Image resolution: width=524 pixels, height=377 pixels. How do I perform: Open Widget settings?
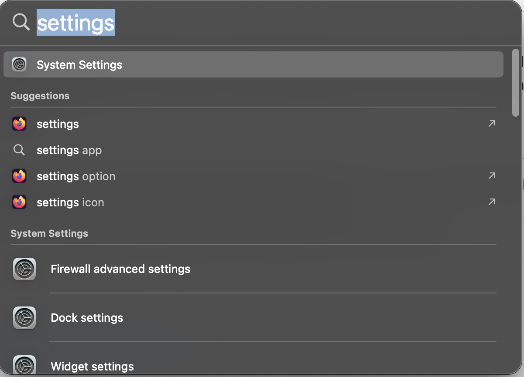pyautogui.click(x=92, y=366)
